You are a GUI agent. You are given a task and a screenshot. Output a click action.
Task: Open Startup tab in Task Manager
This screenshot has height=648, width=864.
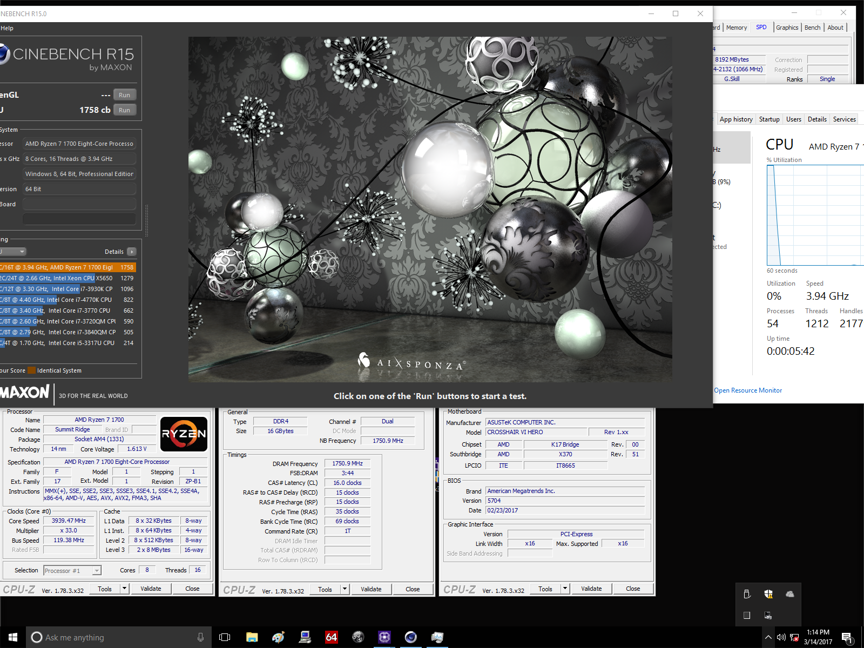[x=769, y=119]
